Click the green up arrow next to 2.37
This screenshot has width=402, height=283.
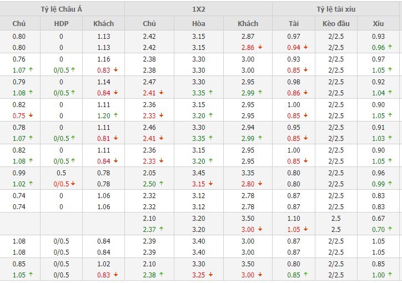click(x=160, y=229)
